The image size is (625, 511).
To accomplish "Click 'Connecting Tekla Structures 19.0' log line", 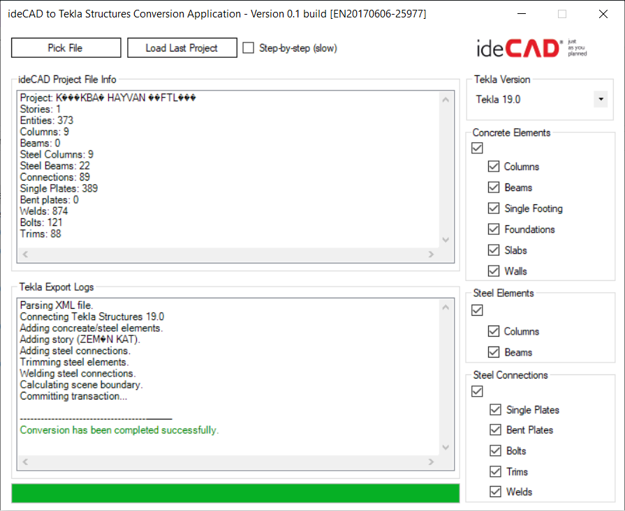I will [x=92, y=316].
